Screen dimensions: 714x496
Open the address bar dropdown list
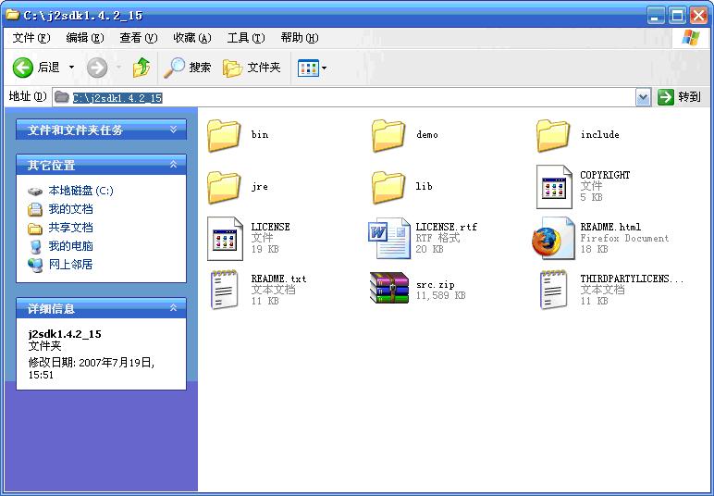point(643,97)
